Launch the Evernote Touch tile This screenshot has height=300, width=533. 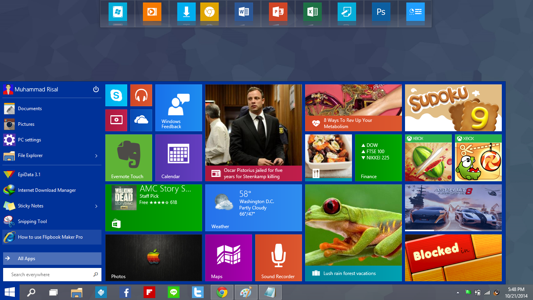pyautogui.click(x=129, y=158)
